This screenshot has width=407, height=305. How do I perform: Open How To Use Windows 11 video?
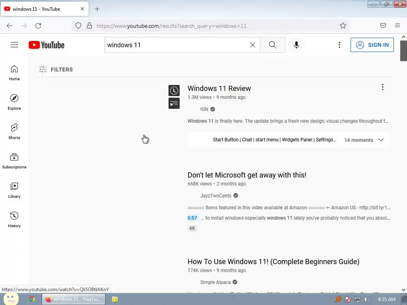click(x=273, y=262)
